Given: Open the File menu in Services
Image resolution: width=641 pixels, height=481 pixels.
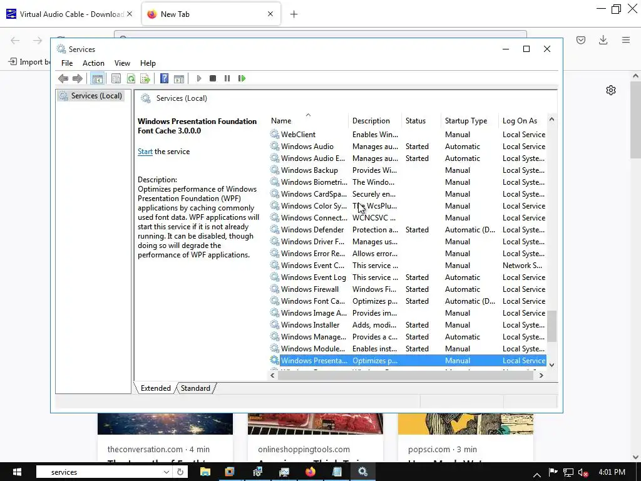Looking at the screenshot, I should tap(67, 63).
